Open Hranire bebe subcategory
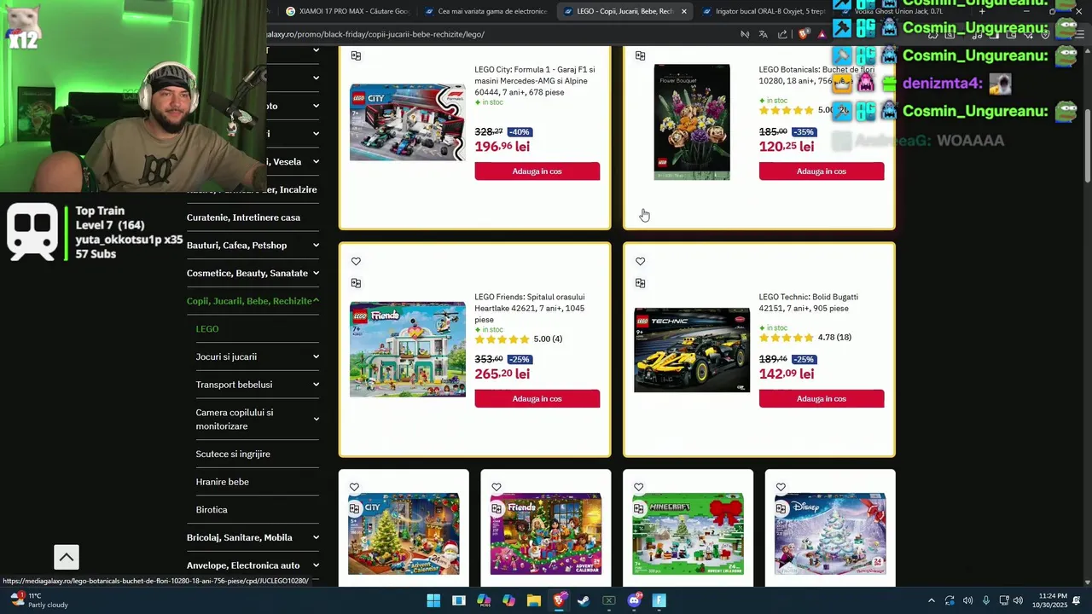This screenshot has width=1092, height=614. pyautogui.click(x=223, y=482)
